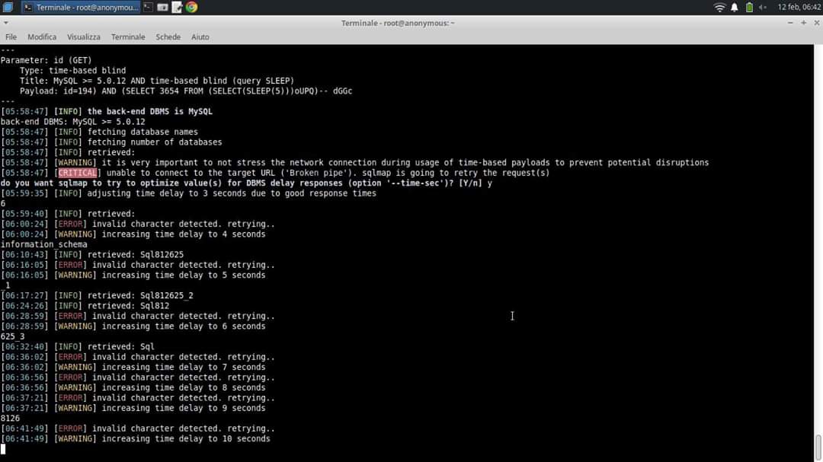
Task: Click the terminal launcher icon in panel
Action: (148, 8)
